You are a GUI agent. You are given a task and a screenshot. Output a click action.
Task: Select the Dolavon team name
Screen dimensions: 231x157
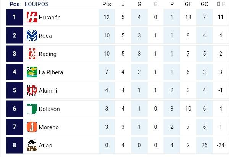tap(49, 109)
